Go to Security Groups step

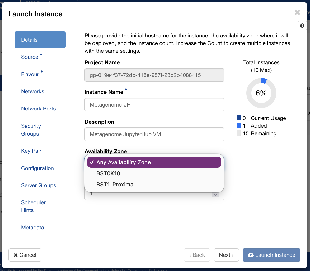point(31,130)
